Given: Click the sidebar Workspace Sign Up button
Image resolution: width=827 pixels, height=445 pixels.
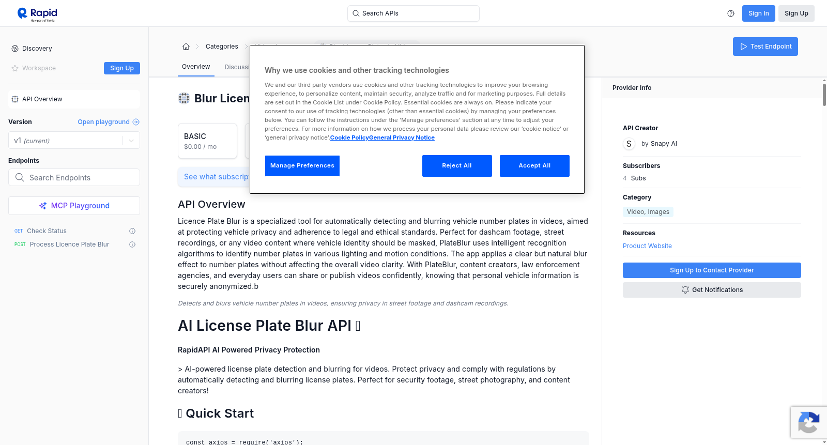Looking at the screenshot, I should pyautogui.click(x=122, y=68).
